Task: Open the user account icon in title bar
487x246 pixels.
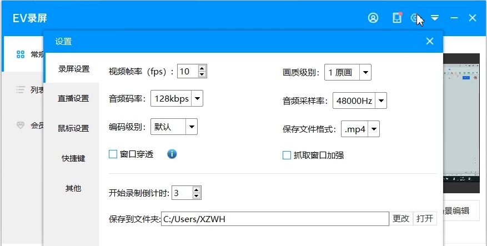Action: pyautogui.click(x=373, y=18)
